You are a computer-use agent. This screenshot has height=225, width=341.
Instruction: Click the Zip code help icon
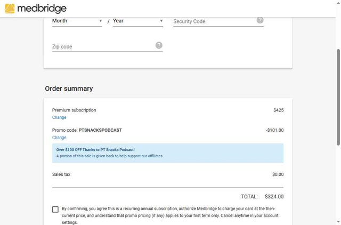point(159,45)
